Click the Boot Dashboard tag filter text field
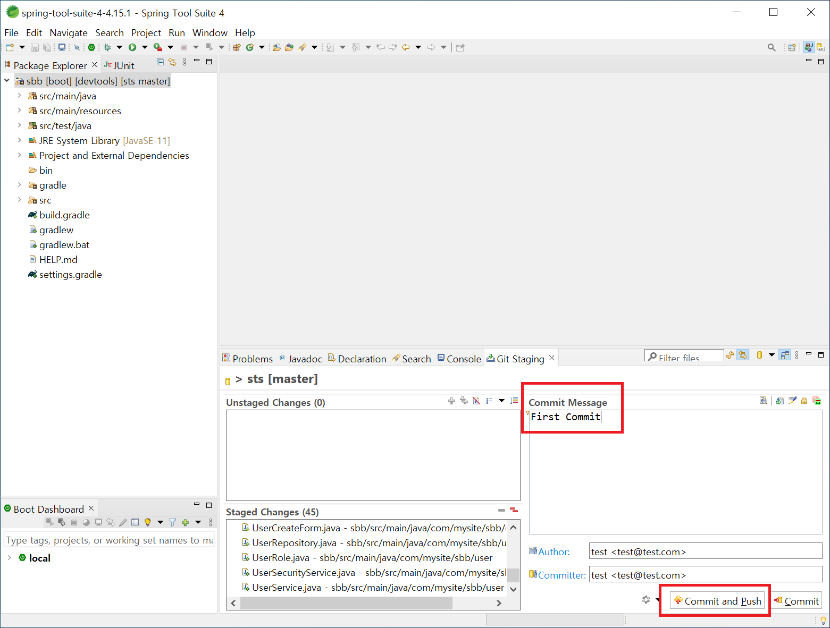The height and width of the screenshot is (628, 830). point(109,540)
